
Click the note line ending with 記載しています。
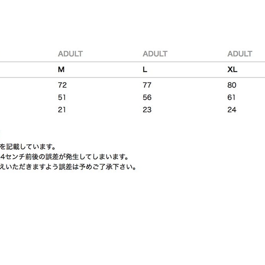[x=28, y=147]
